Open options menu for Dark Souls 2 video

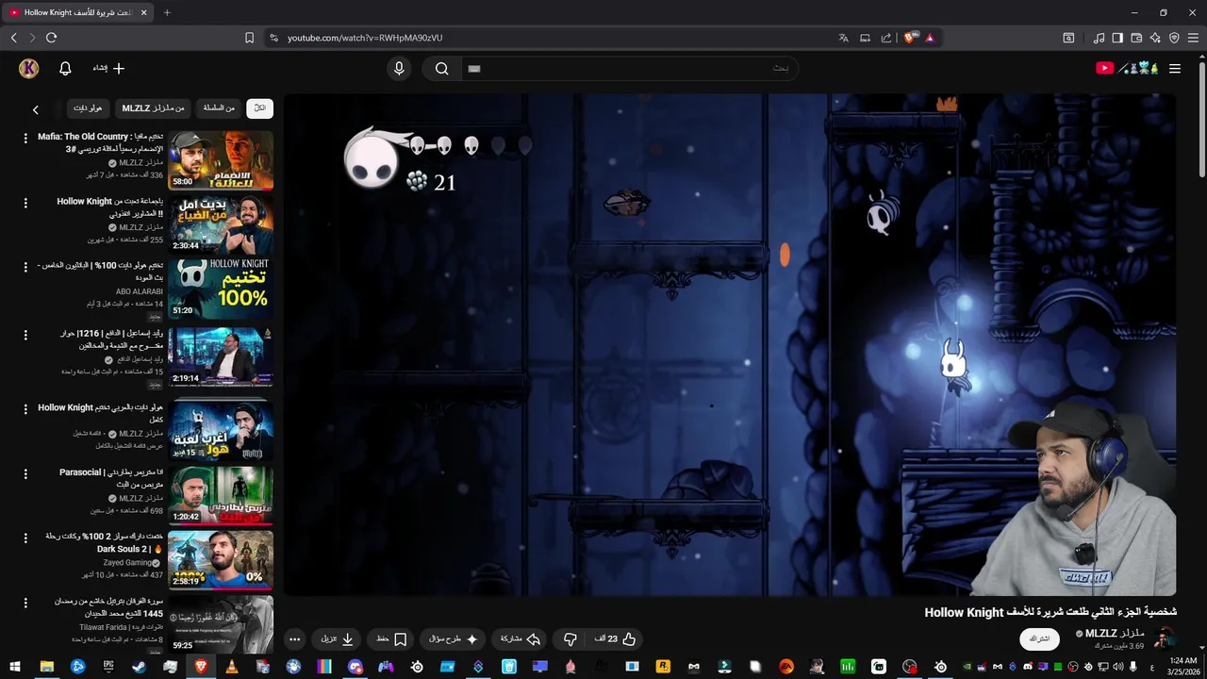pyautogui.click(x=25, y=538)
